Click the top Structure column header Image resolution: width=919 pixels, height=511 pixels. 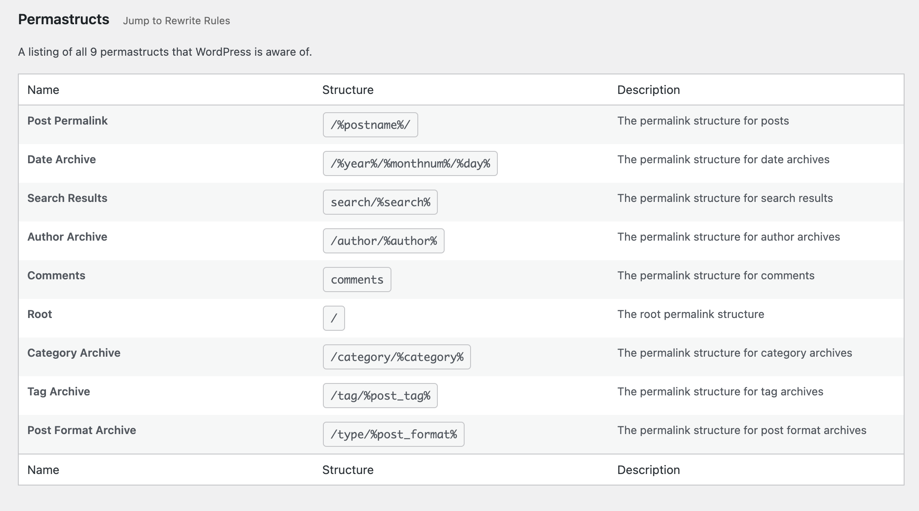point(348,90)
